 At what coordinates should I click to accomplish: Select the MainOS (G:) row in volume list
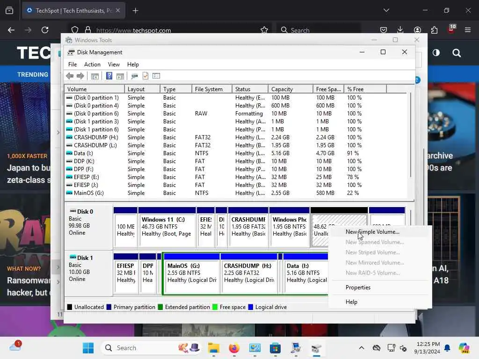click(236, 193)
